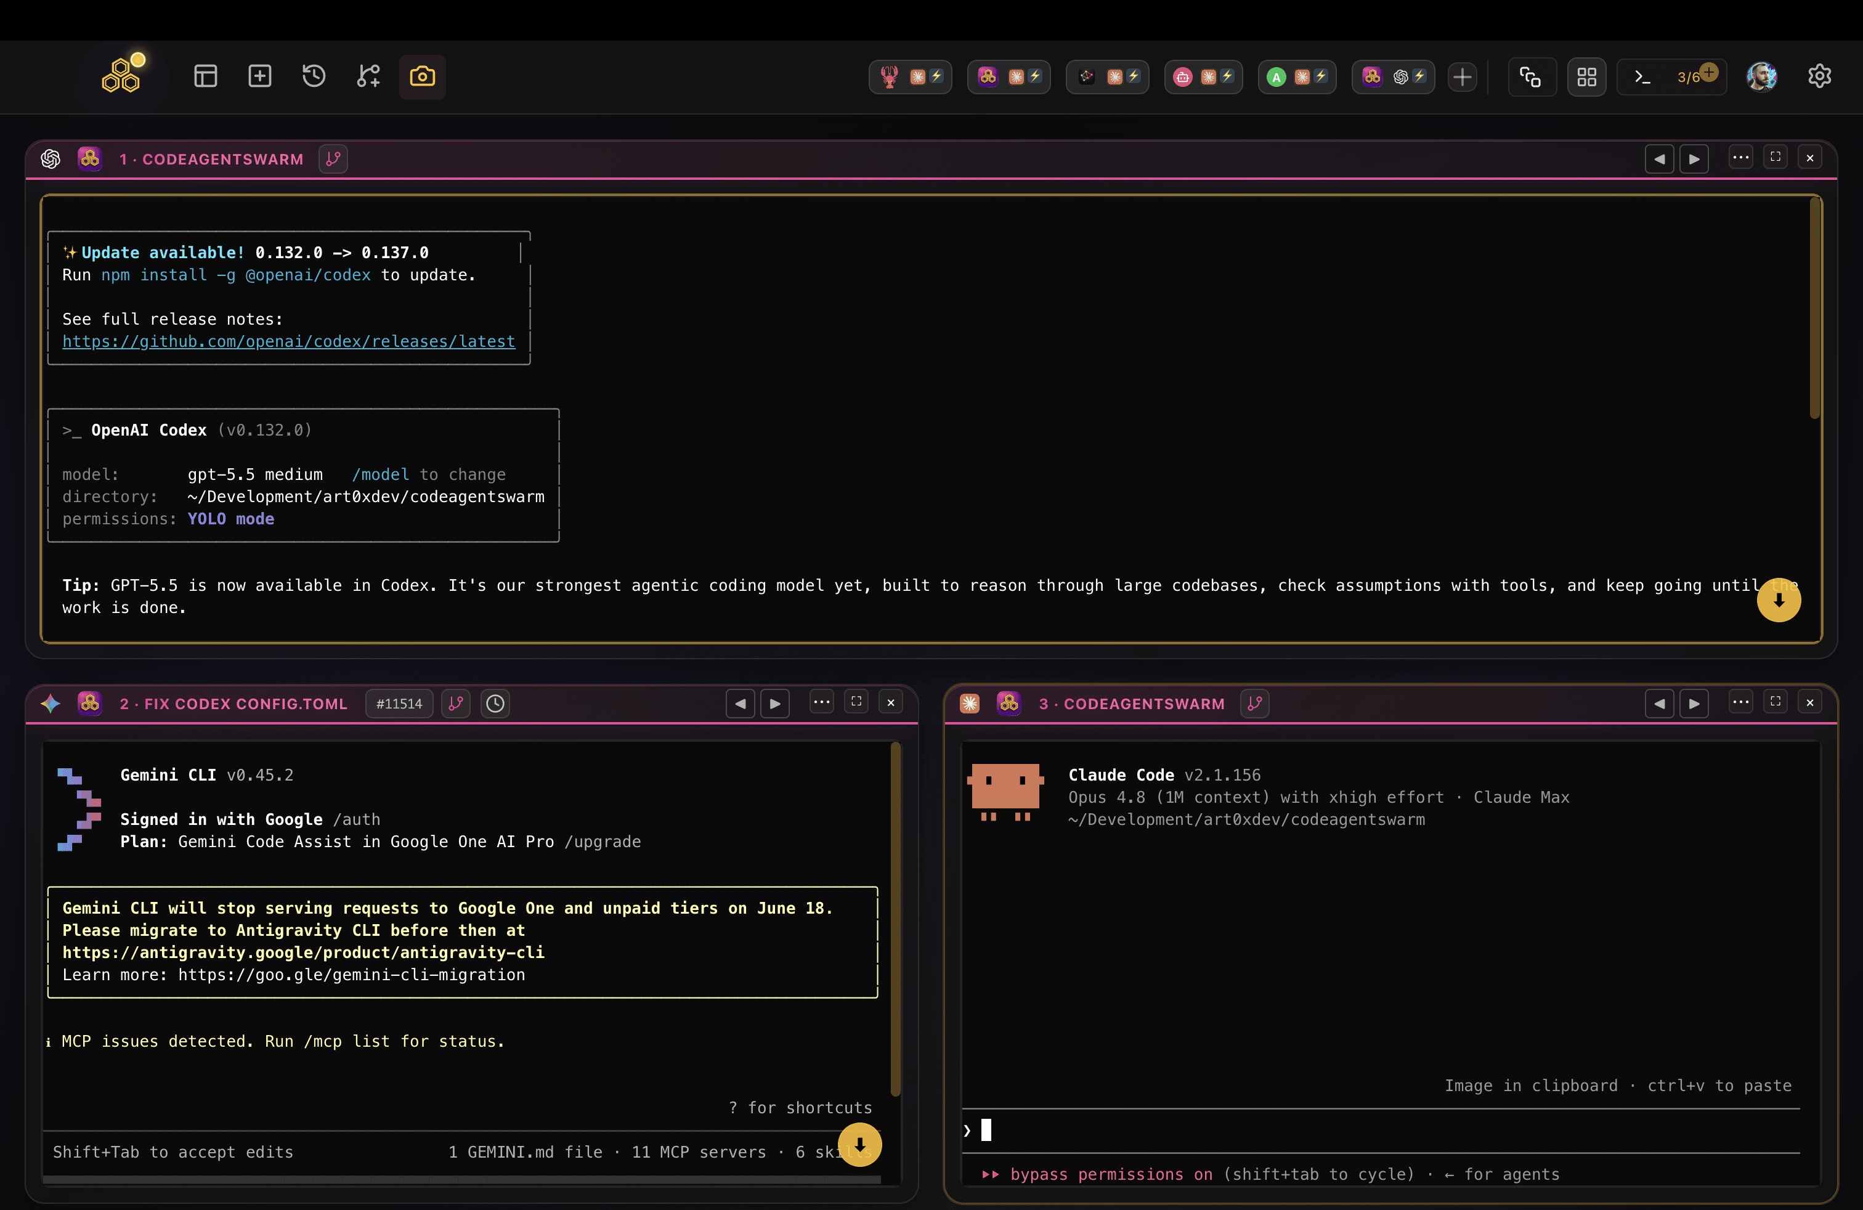Open the settings gear icon
Image resolution: width=1863 pixels, height=1210 pixels.
[1819, 76]
